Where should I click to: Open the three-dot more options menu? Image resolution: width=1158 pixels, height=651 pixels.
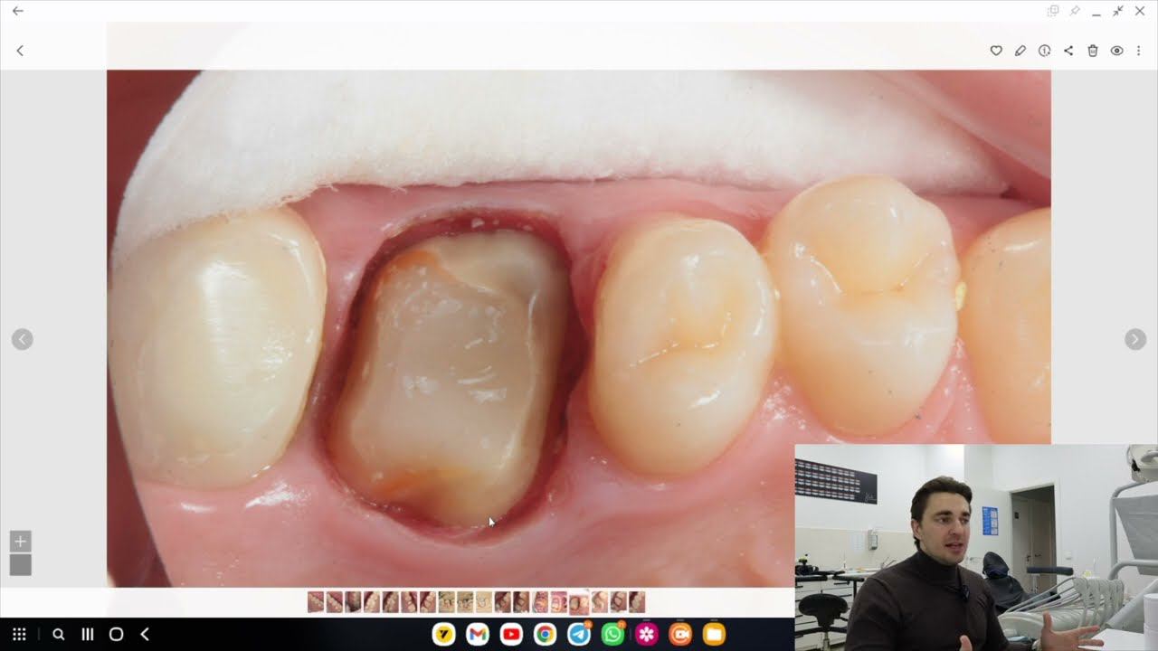(x=1139, y=51)
